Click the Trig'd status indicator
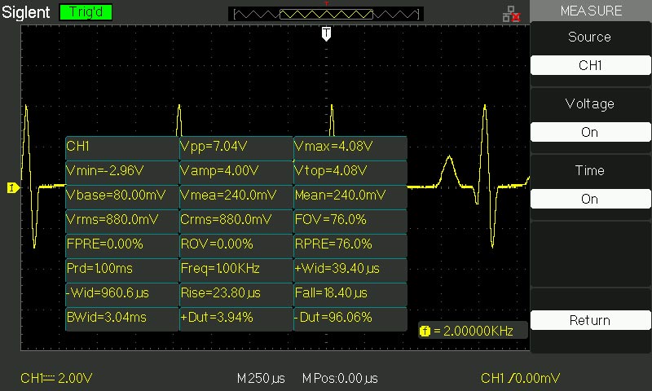Image resolution: width=652 pixels, height=391 pixels. click(x=86, y=12)
